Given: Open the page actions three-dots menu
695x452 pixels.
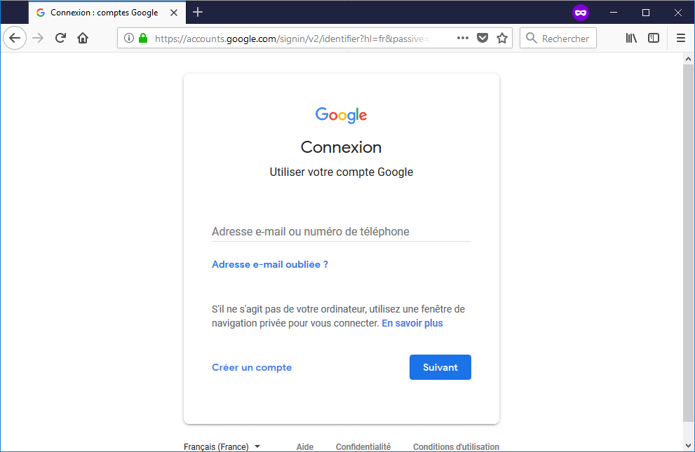Looking at the screenshot, I should tap(463, 38).
